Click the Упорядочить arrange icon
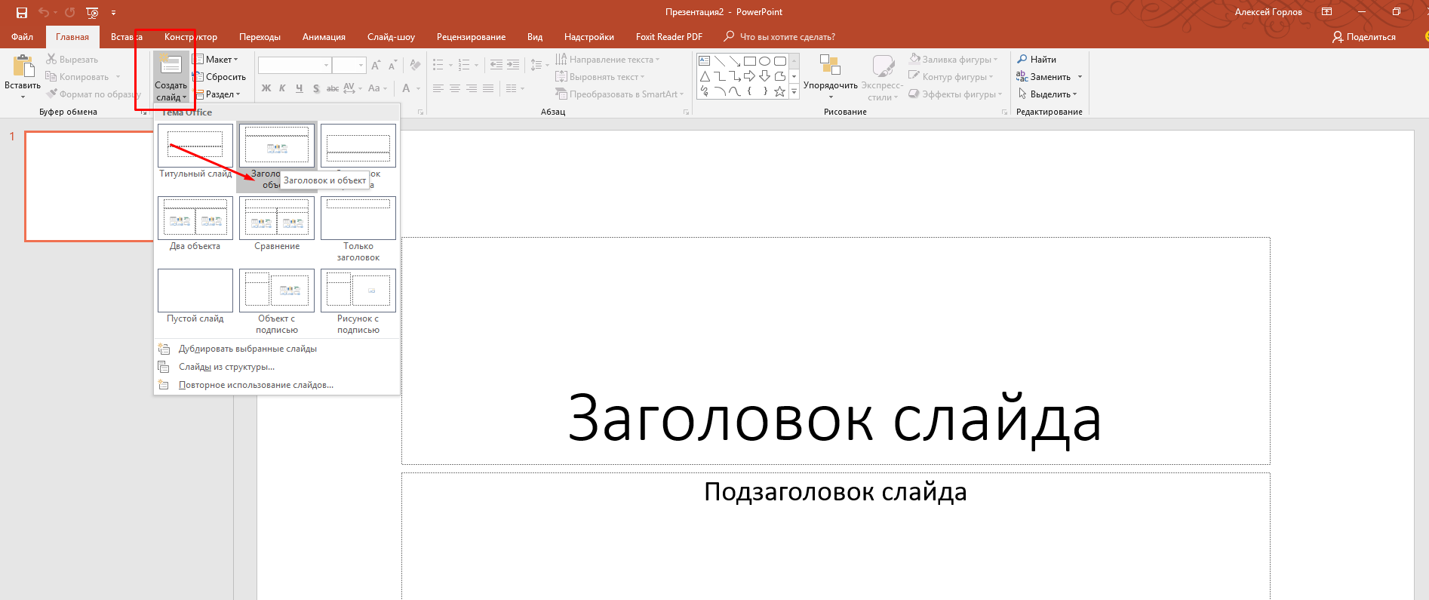The image size is (1429, 600). [x=830, y=66]
